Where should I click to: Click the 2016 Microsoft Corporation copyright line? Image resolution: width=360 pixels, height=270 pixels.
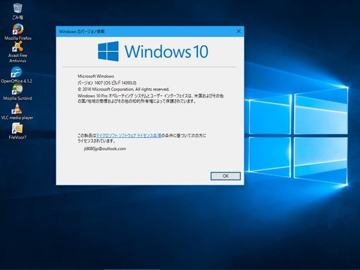click(124, 89)
